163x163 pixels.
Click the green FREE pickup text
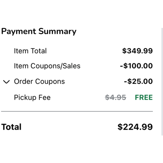coord(144,97)
